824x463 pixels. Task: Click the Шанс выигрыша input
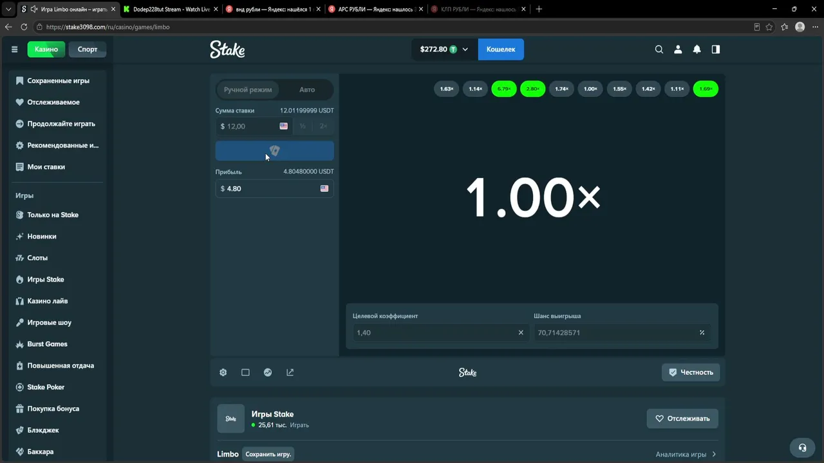623,332
